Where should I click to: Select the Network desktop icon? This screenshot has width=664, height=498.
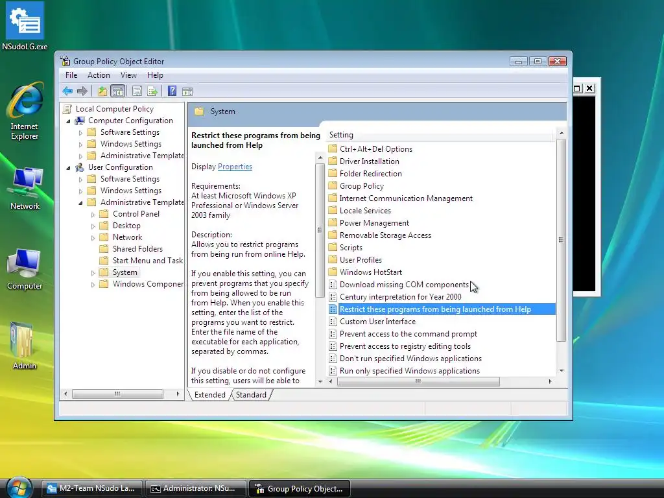pos(25,189)
